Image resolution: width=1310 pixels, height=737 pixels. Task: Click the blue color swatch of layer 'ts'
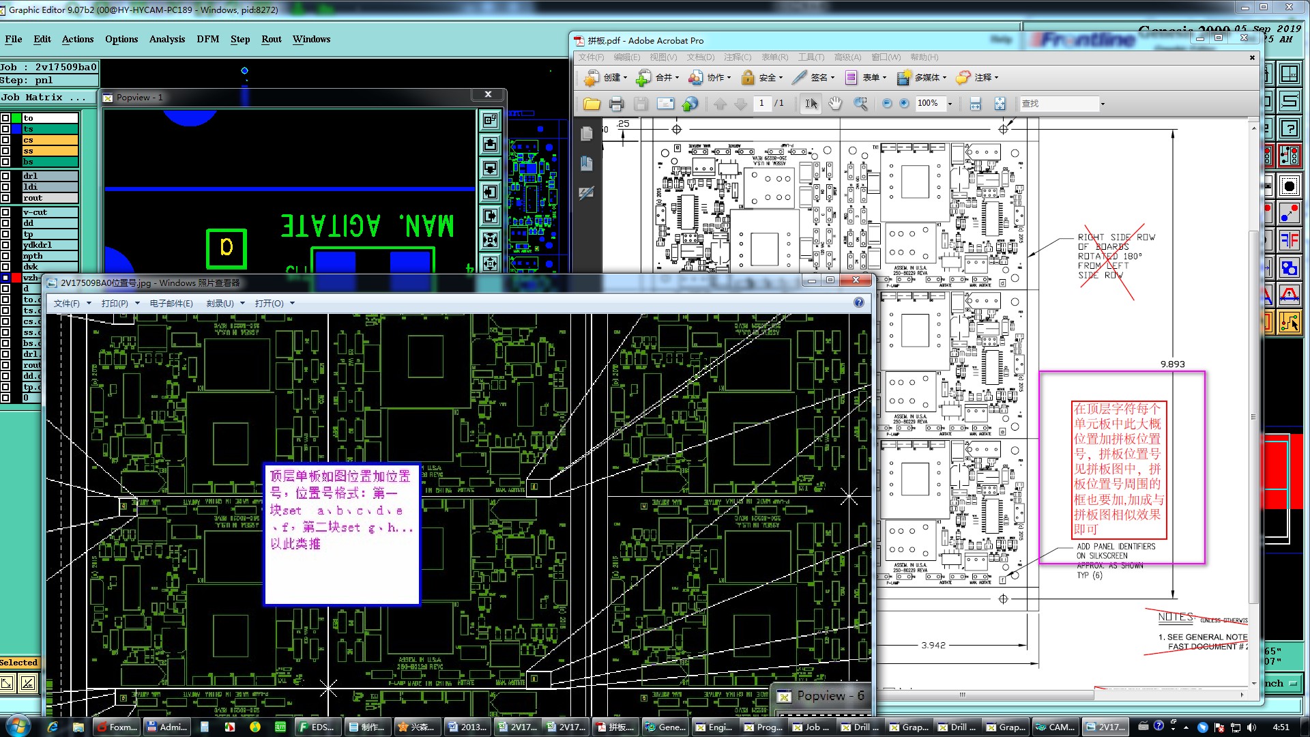click(x=16, y=129)
